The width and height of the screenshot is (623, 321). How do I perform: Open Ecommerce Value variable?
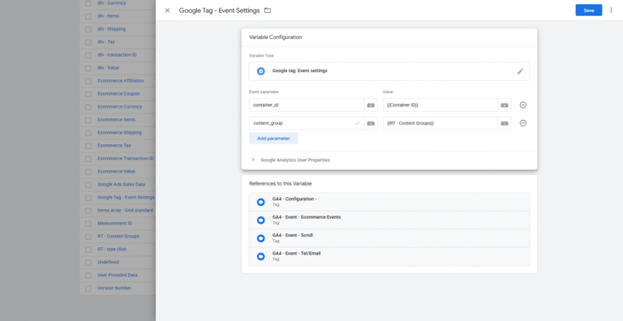click(x=117, y=172)
